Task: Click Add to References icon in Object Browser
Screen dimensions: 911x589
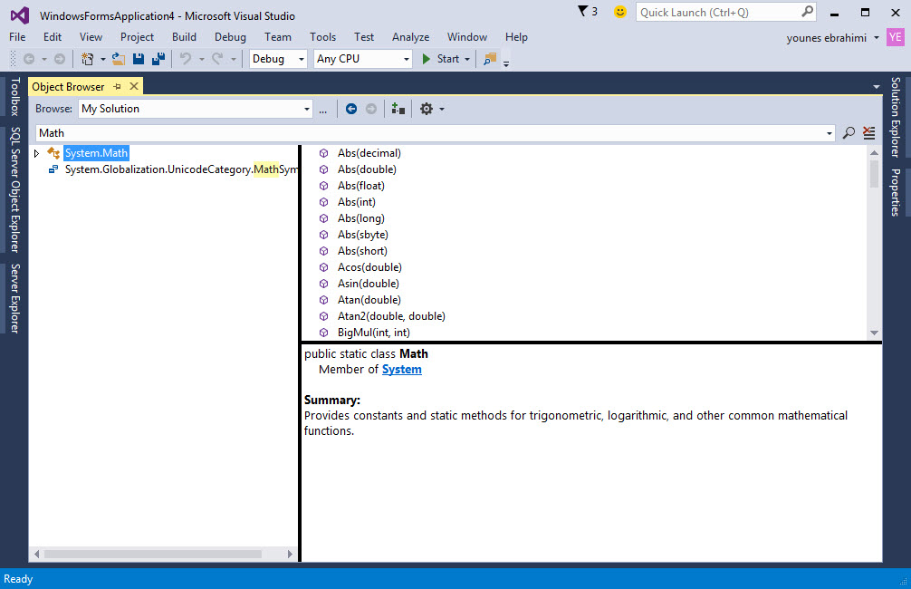Action: (x=398, y=109)
